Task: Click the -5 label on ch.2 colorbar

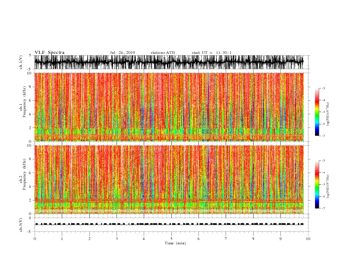Action: point(323,184)
